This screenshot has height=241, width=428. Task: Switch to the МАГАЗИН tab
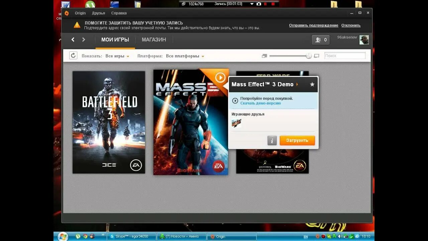point(154,39)
